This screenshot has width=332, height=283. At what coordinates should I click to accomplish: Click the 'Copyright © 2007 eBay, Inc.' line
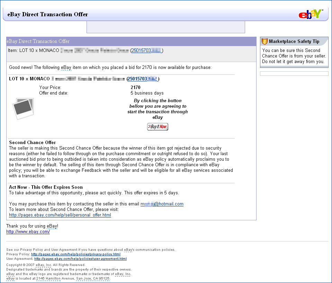(46, 265)
